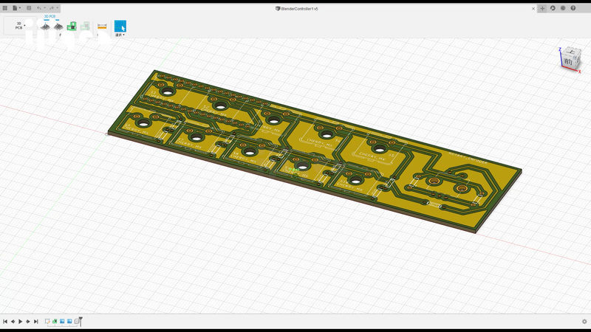591x332 pixels.
Task: Click the faded green PCB tool icon
Action: click(x=85, y=26)
